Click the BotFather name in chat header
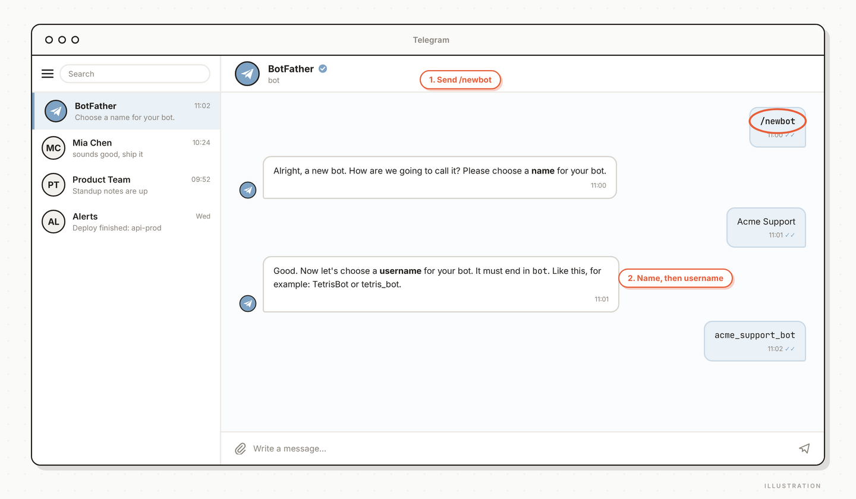The image size is (856, 499). pyautogui.click(x=291, y=69)
